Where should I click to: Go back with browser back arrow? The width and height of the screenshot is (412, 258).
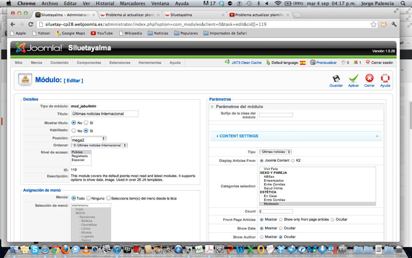coord(13,24)
